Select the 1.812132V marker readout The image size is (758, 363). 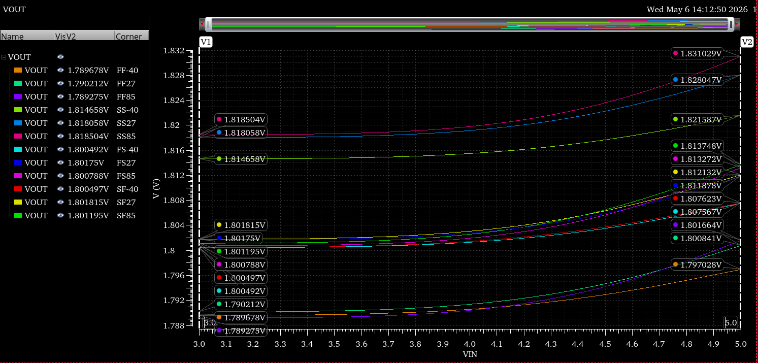697,172
